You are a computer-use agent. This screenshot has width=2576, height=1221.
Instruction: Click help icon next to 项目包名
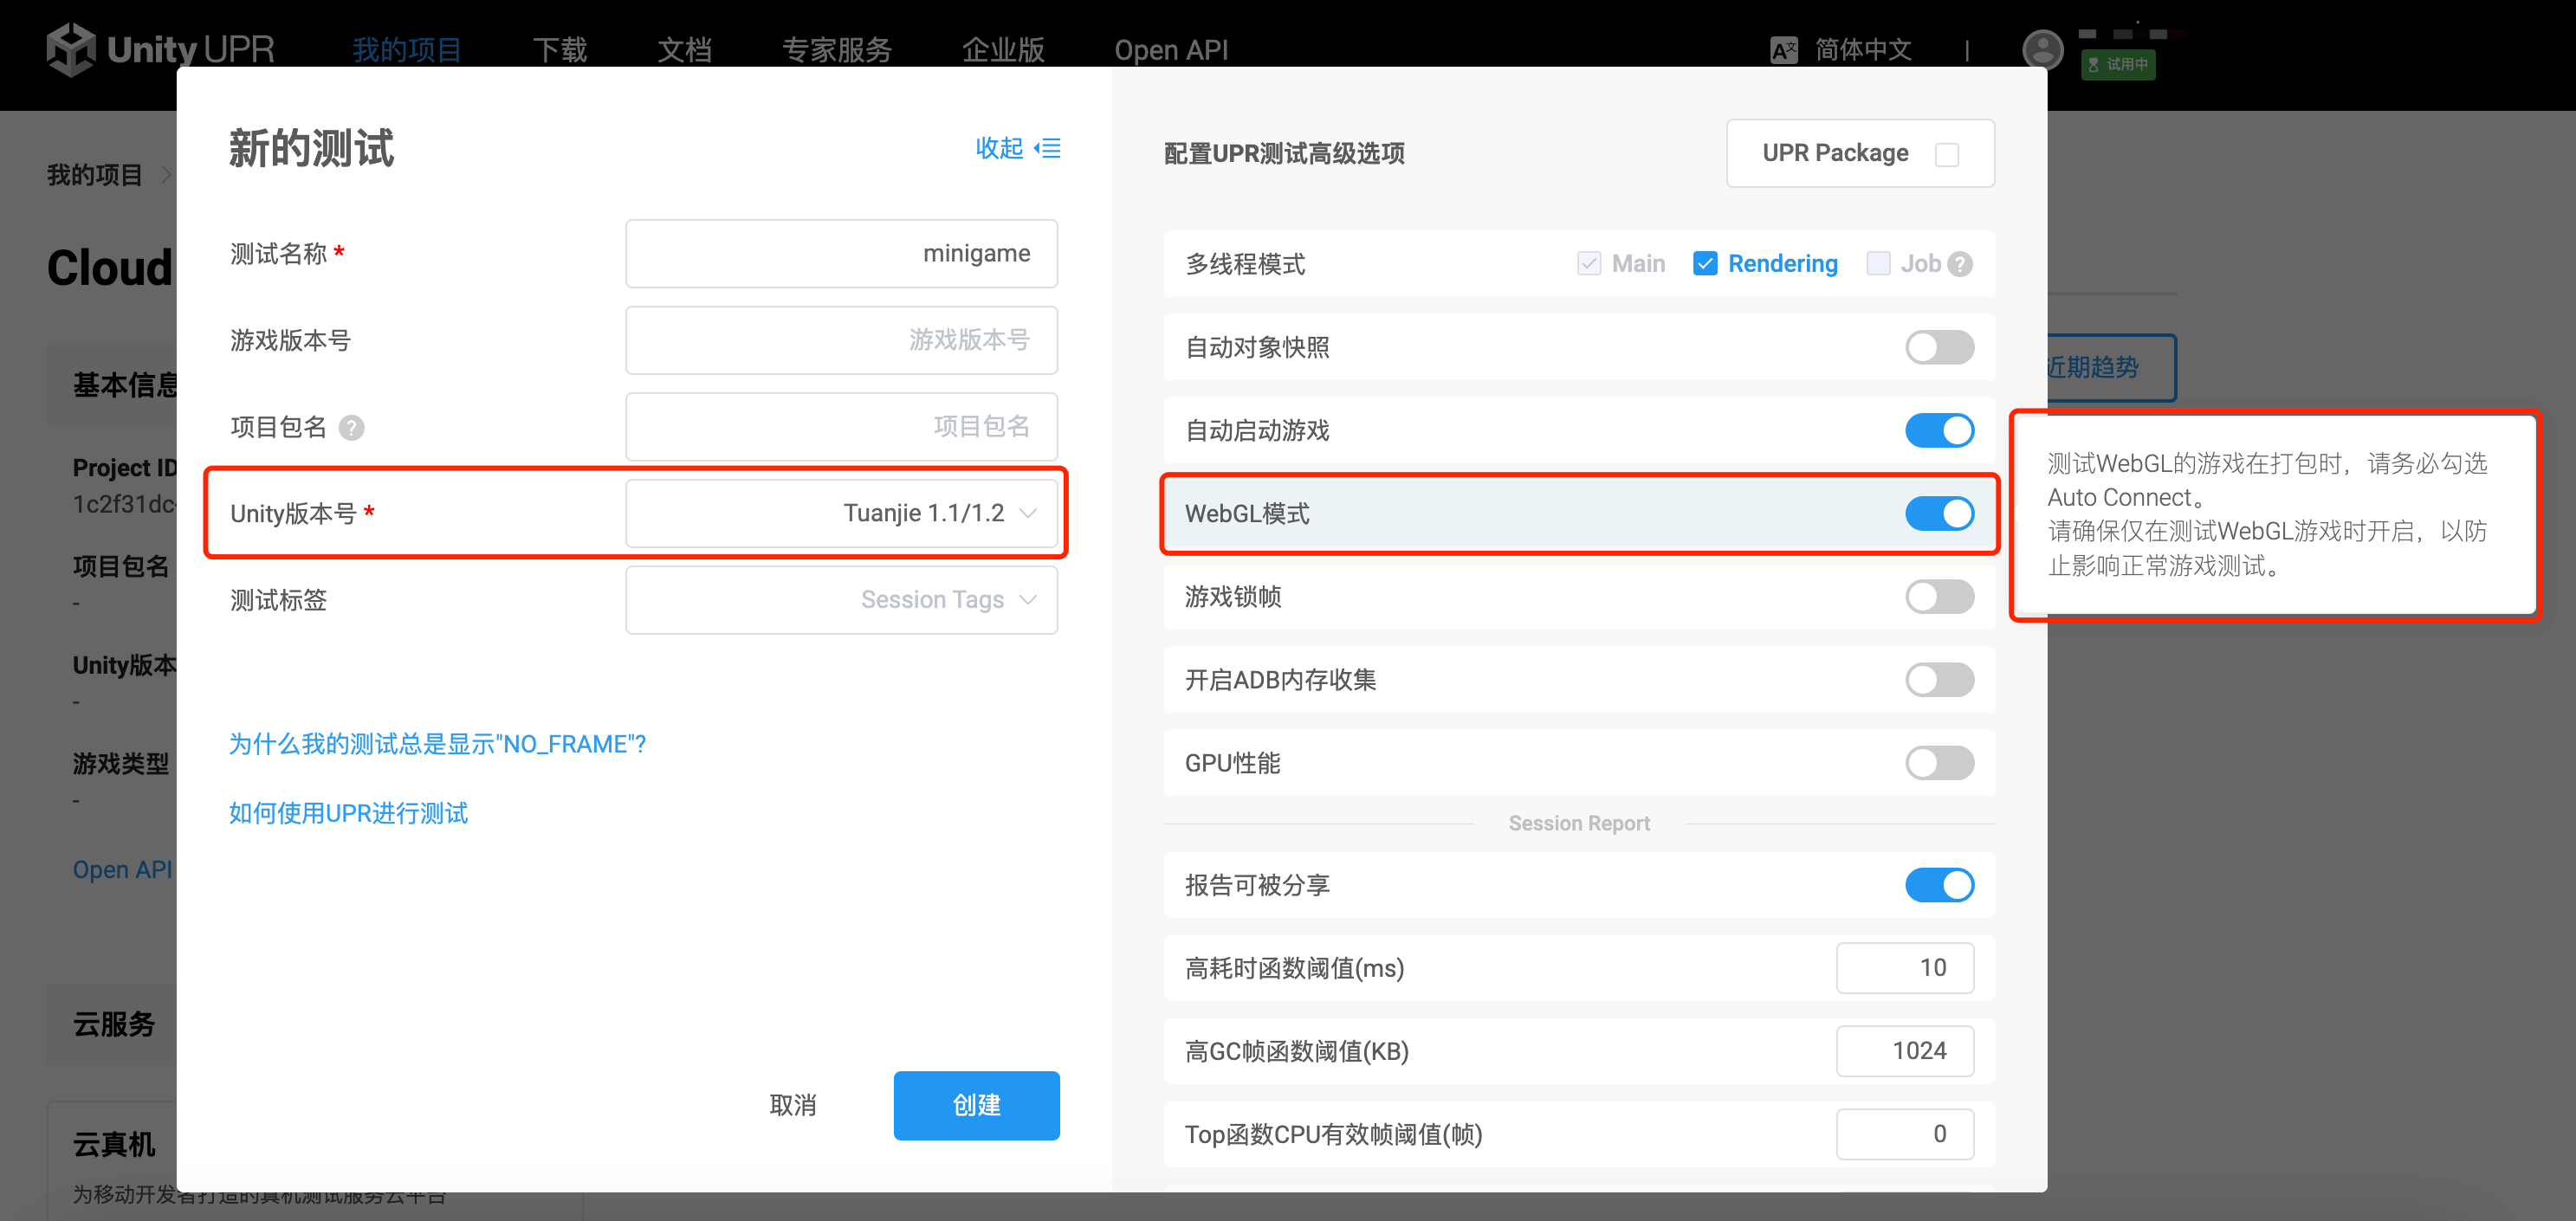[351, 428]
